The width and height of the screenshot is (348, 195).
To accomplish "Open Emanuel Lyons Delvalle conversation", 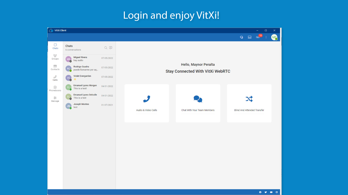I will point(89,96).
